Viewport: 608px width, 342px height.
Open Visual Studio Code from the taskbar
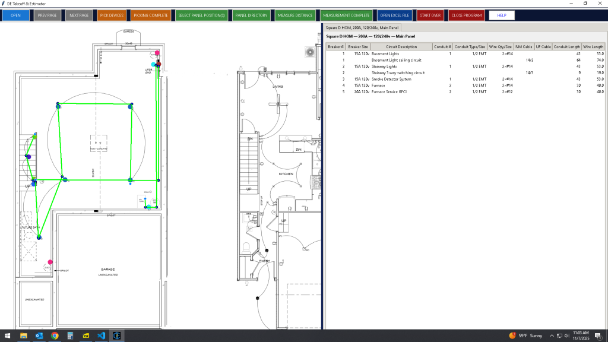(101, 335)
